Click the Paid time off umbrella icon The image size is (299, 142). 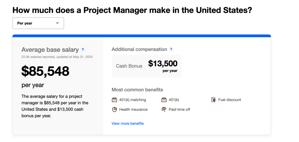coord(164,110)
